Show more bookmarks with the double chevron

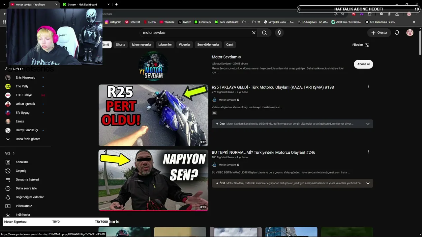point(414,22)
